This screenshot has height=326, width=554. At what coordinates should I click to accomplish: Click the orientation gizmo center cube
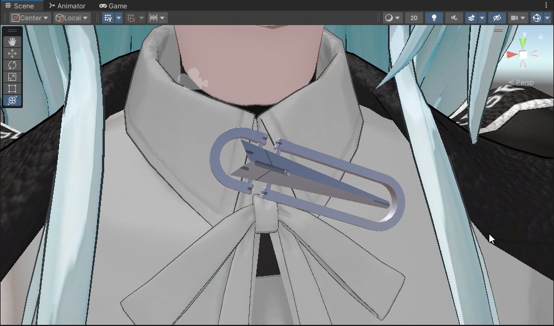tap(523, 55)
